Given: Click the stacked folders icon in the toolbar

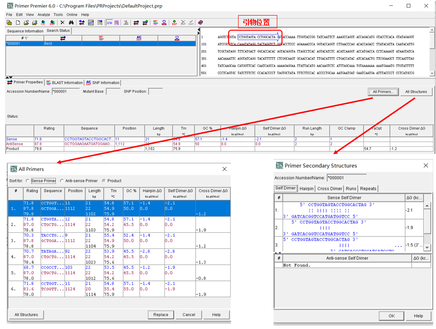Looking at the screenshot, I should 9,23.
